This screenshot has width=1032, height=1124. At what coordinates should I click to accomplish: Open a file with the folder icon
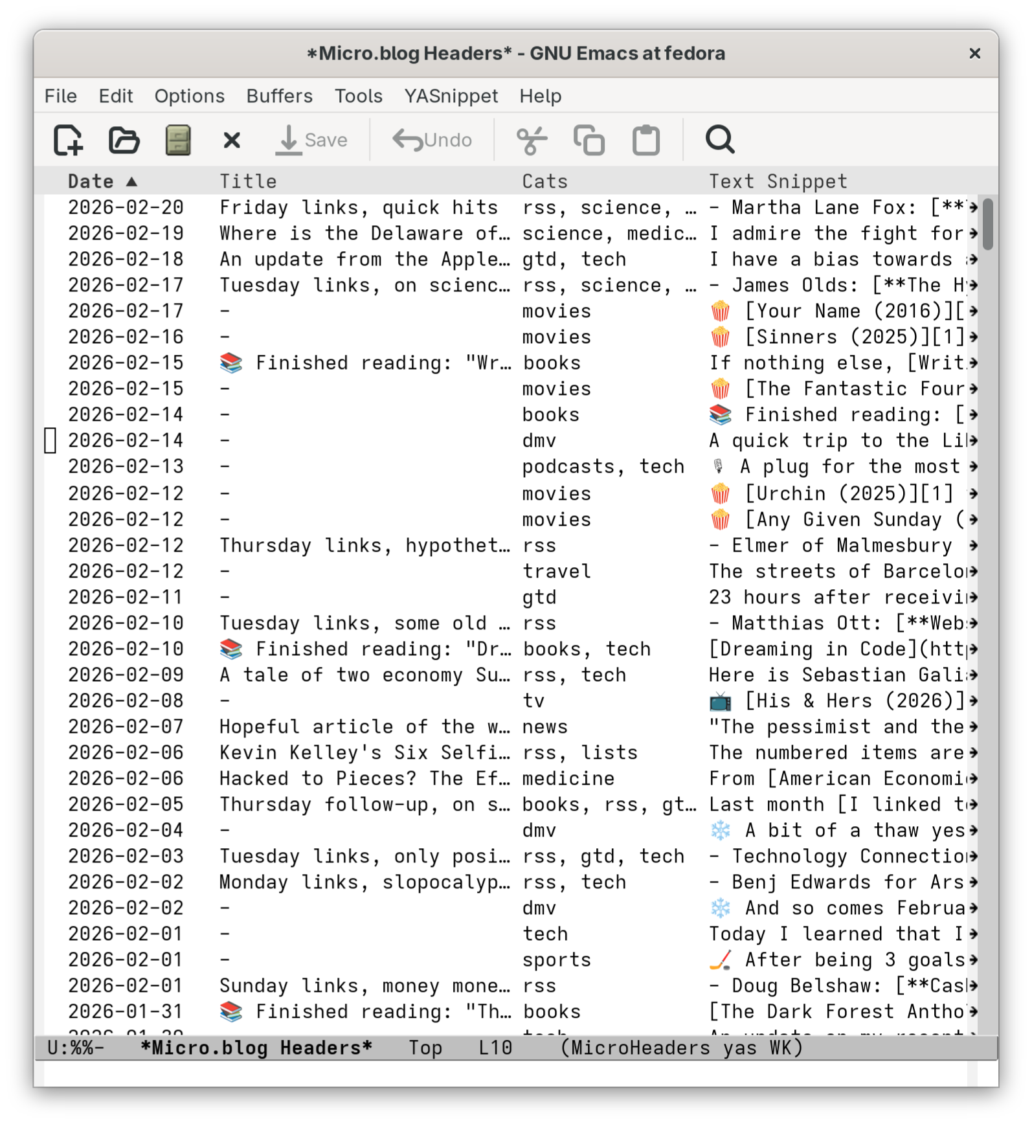click(124, 140)
